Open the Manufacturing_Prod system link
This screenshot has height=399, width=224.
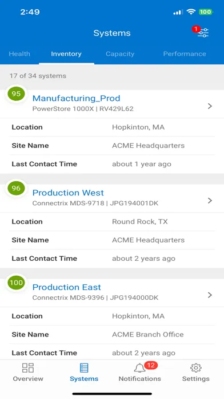click(77, 98)
